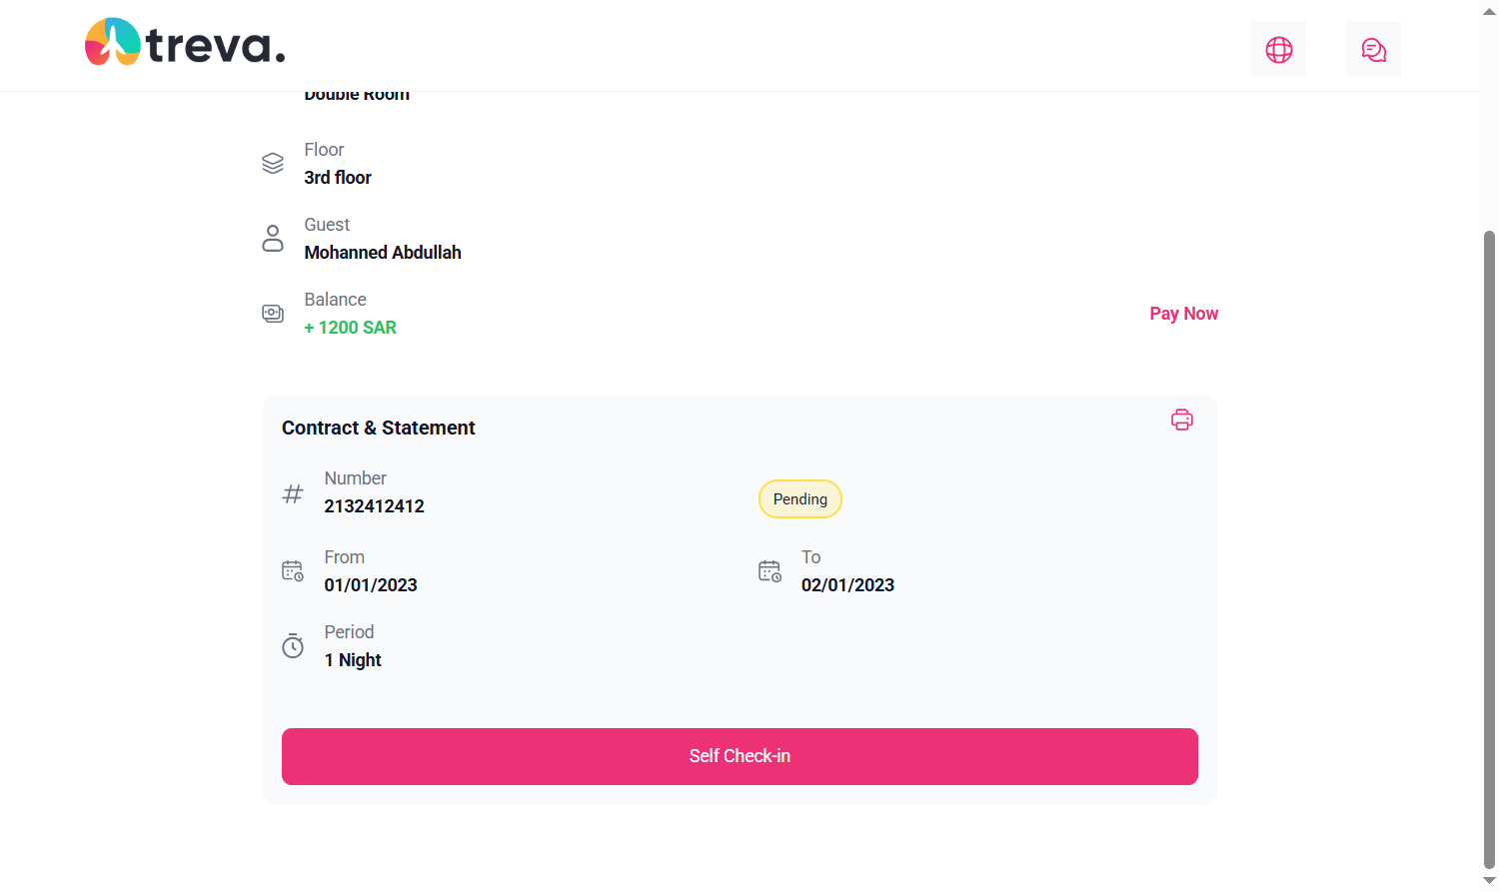Click the scrollbar down arrow
The image size is (1499, 892).
tap(1489, 880)
